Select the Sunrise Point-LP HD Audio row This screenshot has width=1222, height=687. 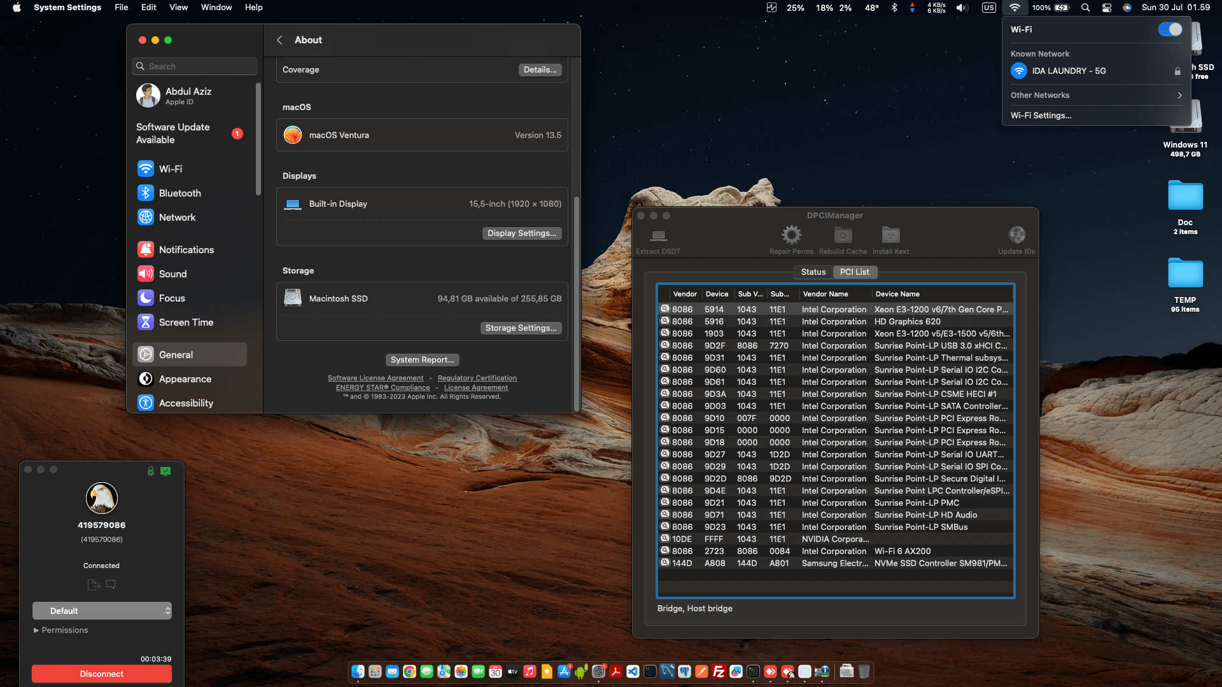pyautogui.click(x=836, y=515)
